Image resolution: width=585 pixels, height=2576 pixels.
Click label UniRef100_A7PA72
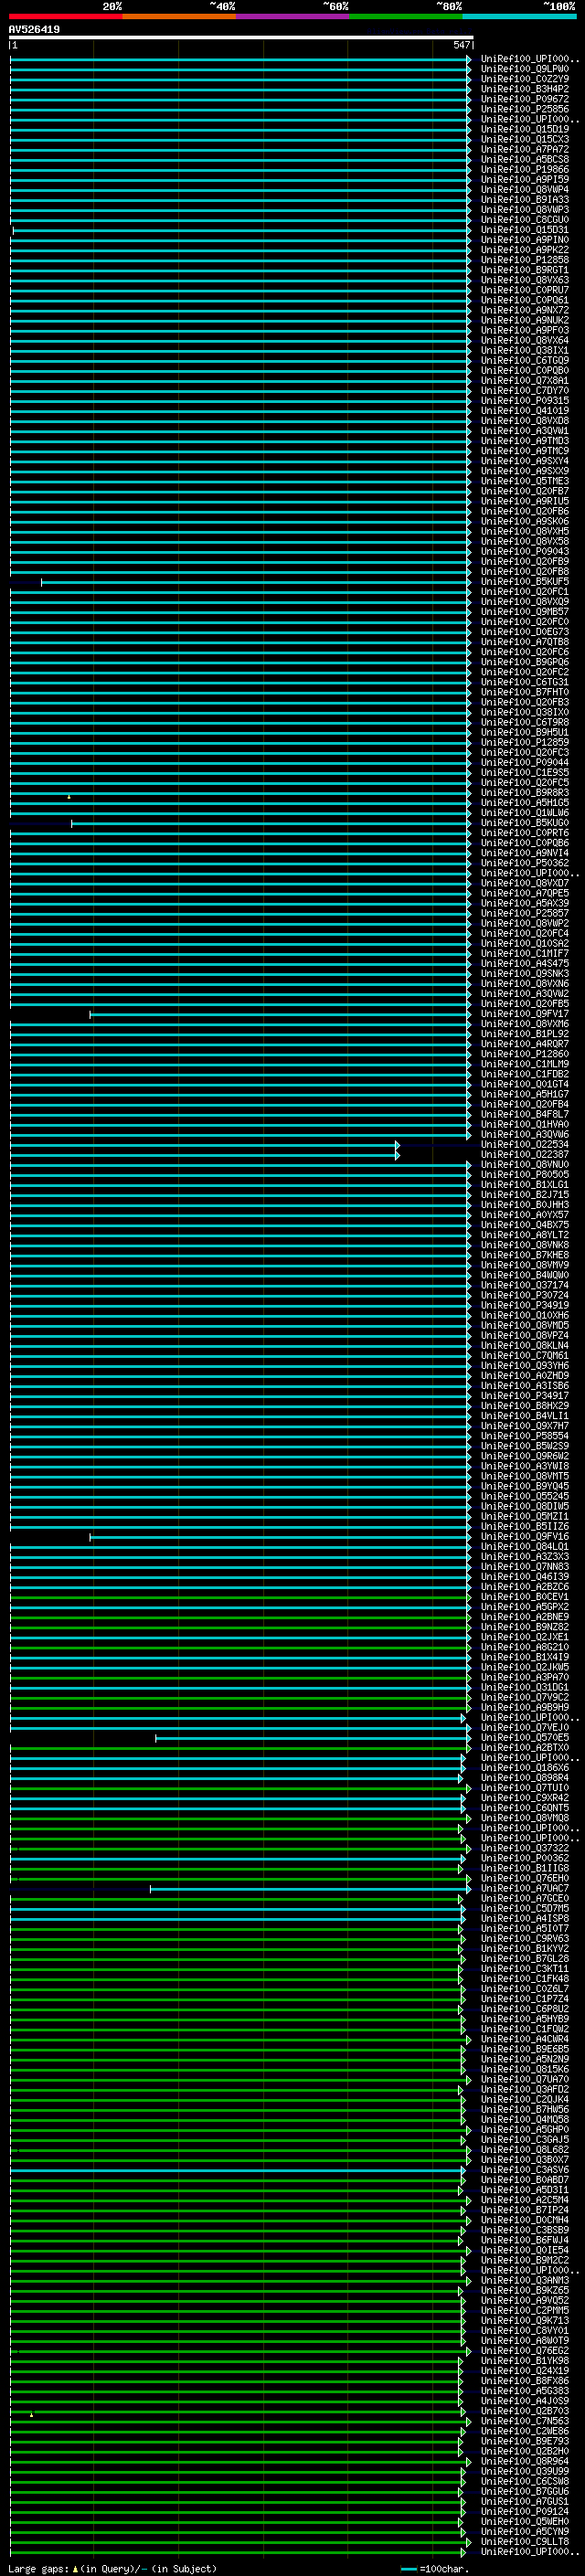pyautogui.click(x=524, y=149)
